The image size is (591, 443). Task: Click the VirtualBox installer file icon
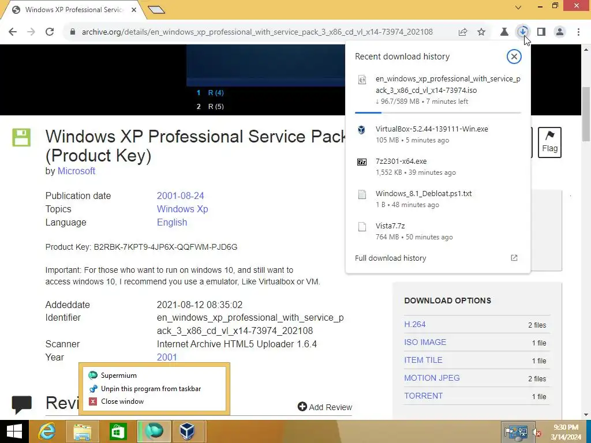[x=362, y=130]
